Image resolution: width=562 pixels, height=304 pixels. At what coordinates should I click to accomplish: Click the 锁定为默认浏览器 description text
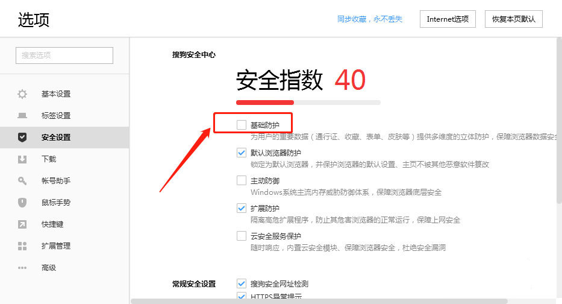[369, 165]
